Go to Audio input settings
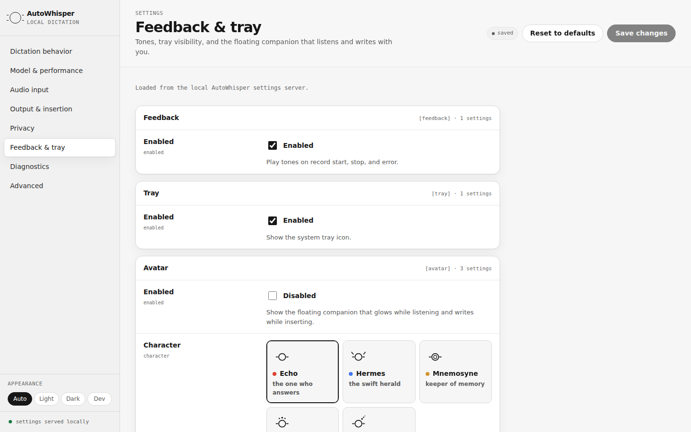 point(60,90)
